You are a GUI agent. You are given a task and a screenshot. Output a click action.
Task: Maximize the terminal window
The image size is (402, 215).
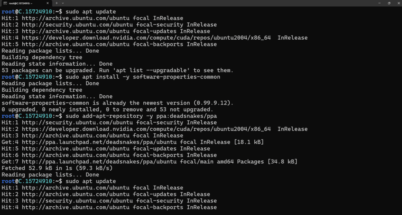click(389, 3)
